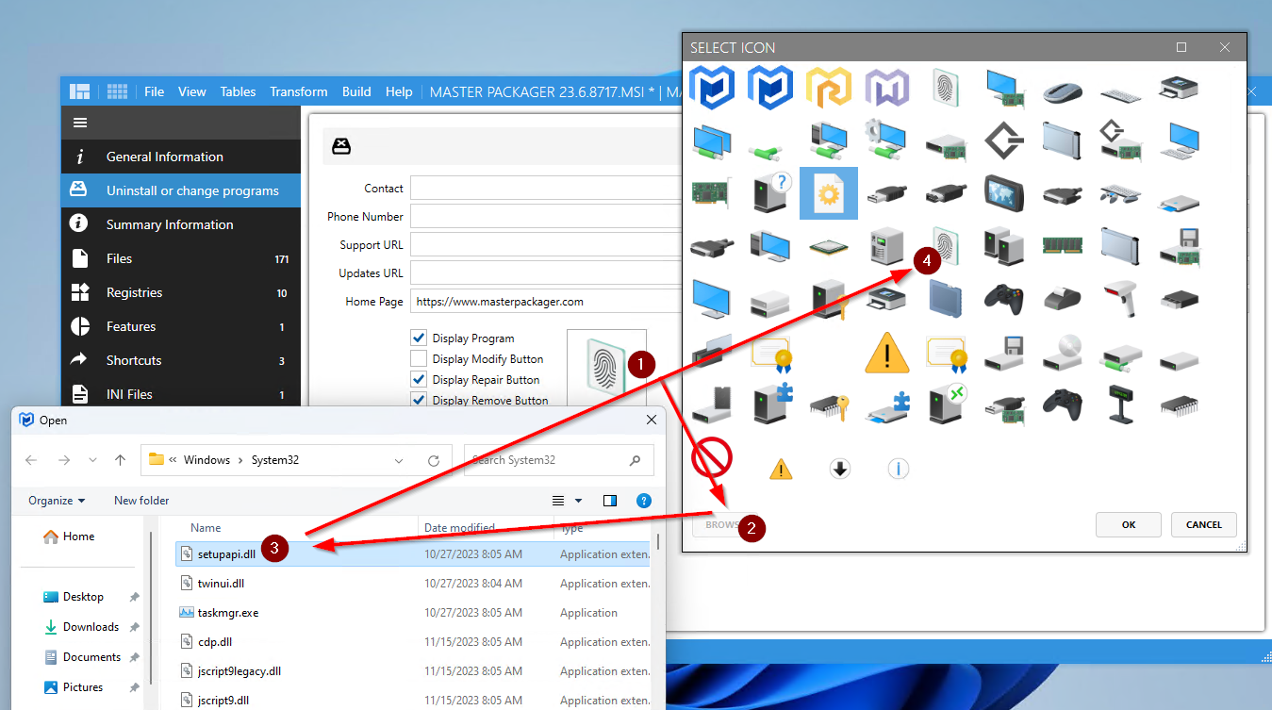Image resolution: width=1272 pixels, height=710 pixels.
Task: Click CANCEL in Select Icon dialog
Action: (1204, 524)
